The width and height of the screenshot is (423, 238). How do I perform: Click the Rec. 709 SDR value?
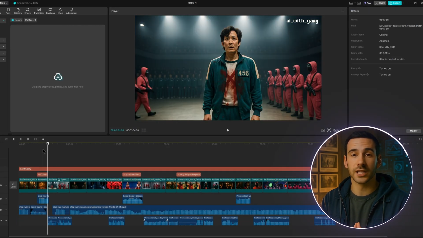387,47
